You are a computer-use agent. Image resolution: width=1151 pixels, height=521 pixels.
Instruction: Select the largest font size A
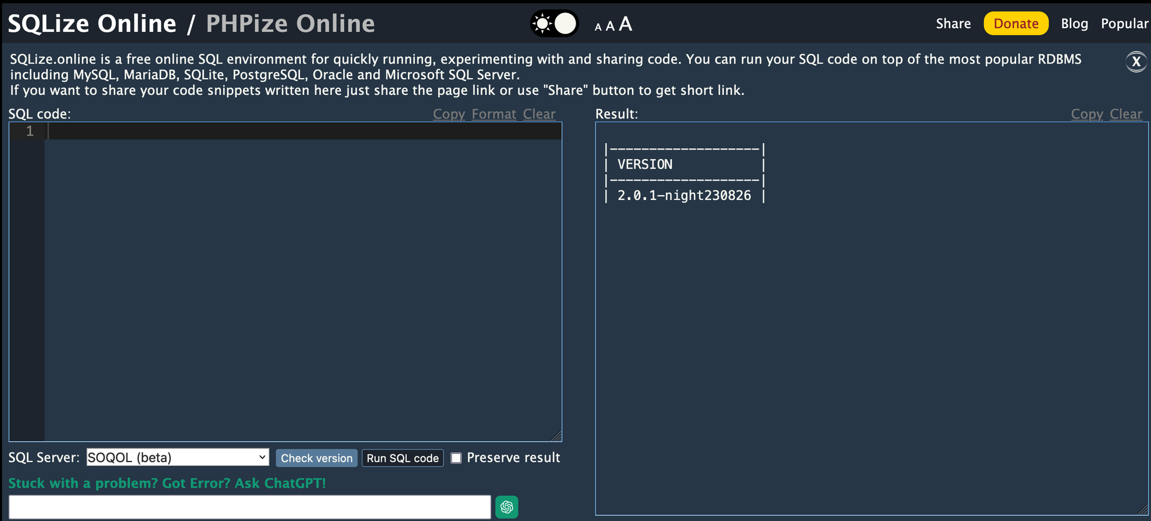click(625, 24)
